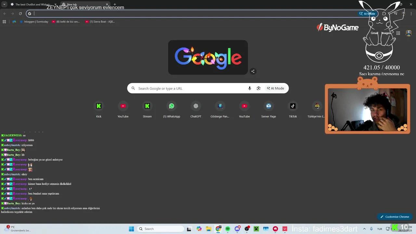
Task: Launch the WhatsApp shortcut tile
Action: click(x=172, y=106)
